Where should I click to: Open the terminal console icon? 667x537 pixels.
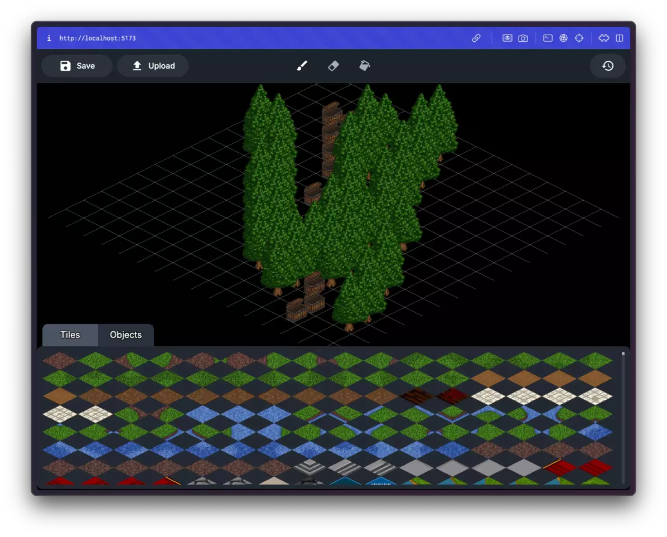pos(547,38)
